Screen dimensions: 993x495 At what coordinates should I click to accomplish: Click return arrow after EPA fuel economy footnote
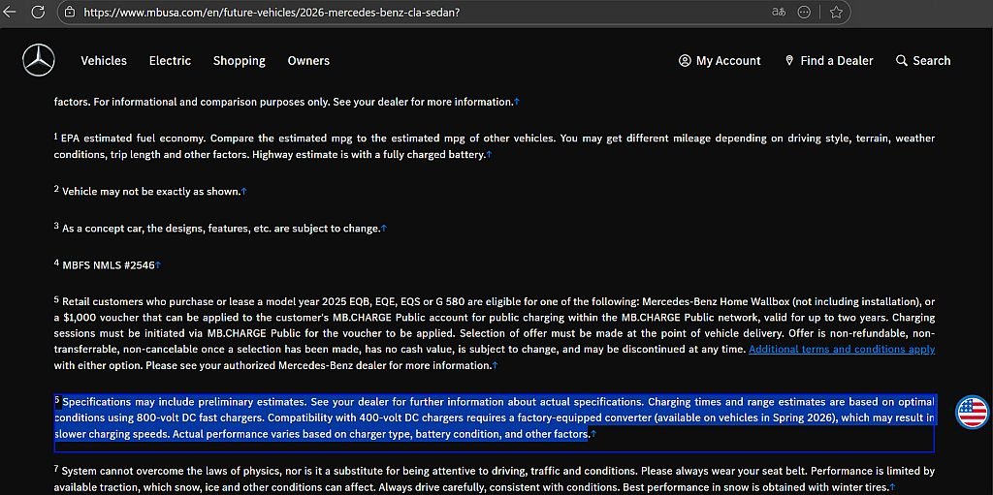(489, 155)
